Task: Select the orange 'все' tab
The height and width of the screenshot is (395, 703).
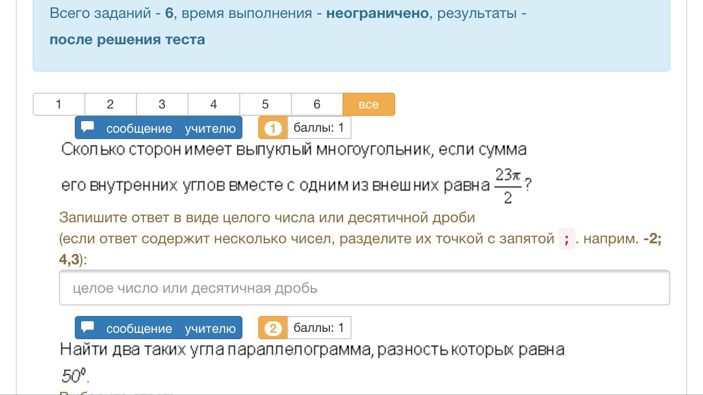Action: pyautogui.click(x=369, y=104)
